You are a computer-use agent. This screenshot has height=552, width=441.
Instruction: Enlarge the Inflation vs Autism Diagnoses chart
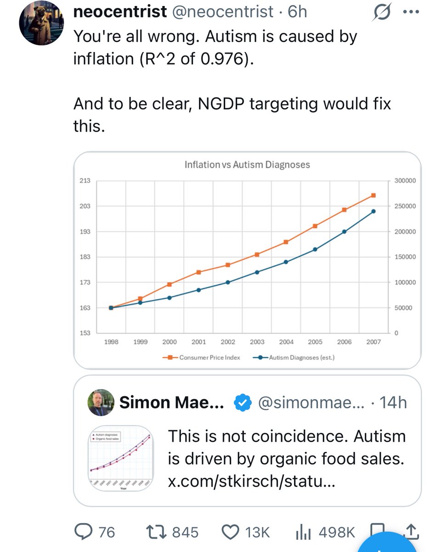[247, 260]
